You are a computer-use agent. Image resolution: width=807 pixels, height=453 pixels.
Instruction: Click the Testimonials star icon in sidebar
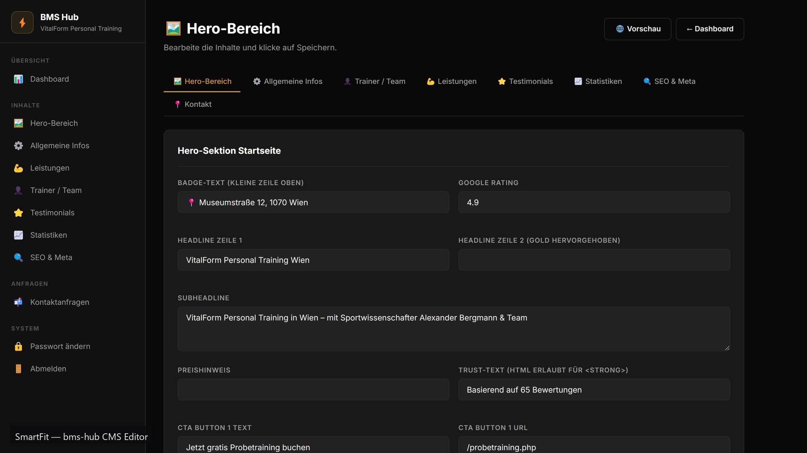tap(18, 213)
